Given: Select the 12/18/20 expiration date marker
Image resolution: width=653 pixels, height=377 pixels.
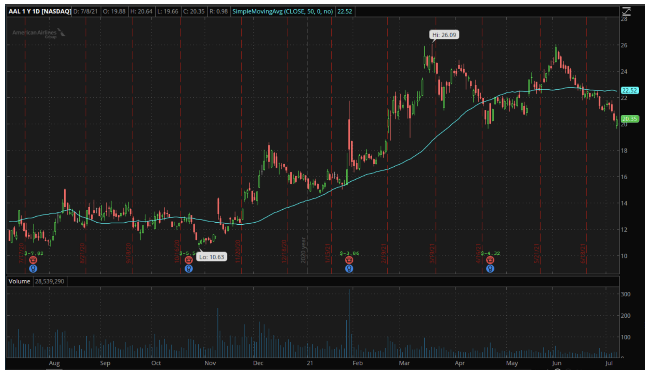Looking at the screenshot, I should (x=284, y=251).
